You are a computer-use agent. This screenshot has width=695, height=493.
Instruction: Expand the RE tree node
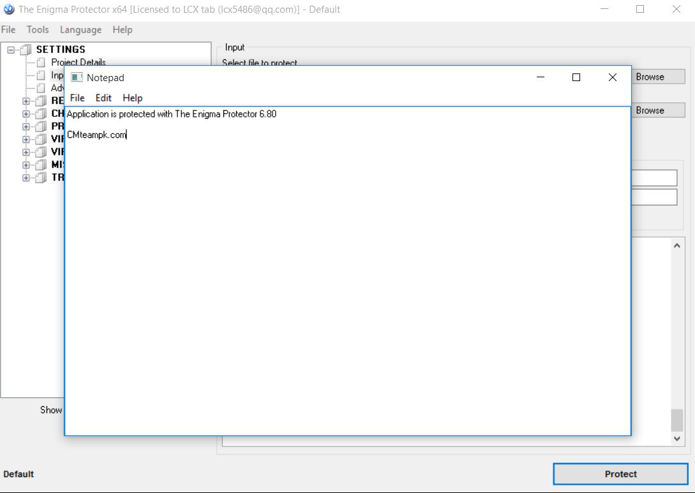(26, 101)
